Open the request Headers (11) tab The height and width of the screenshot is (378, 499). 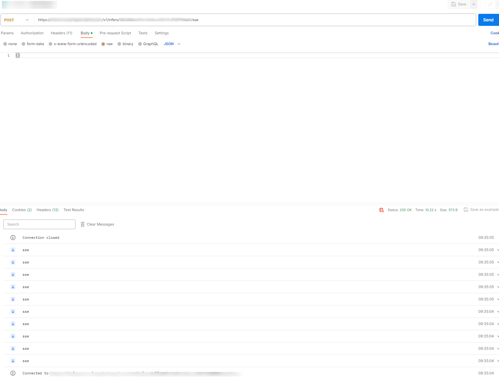pos(62,33)
